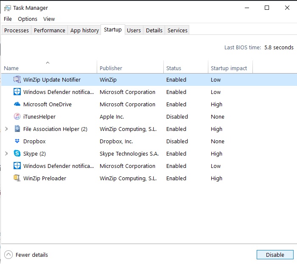This screenshot has height=264, width=297.
Task: Open the View menu
Action: coord(49,19)
